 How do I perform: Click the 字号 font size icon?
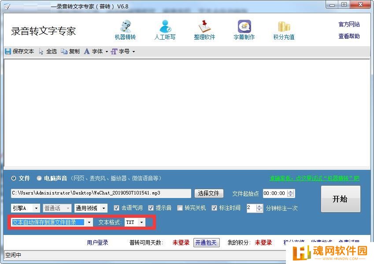tap(114, 51)
